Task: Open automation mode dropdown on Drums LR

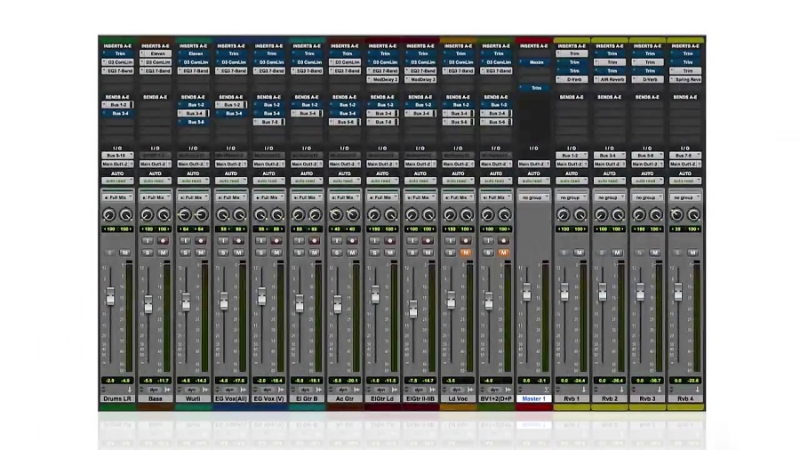Action: 117,181
